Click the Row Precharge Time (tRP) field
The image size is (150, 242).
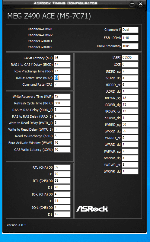tap(62, 71)
